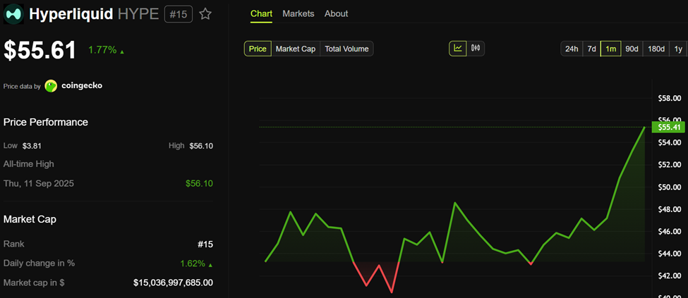Set chart range to 1y
This screenshot has width=688, height=298.
click(x=678, y=49)
